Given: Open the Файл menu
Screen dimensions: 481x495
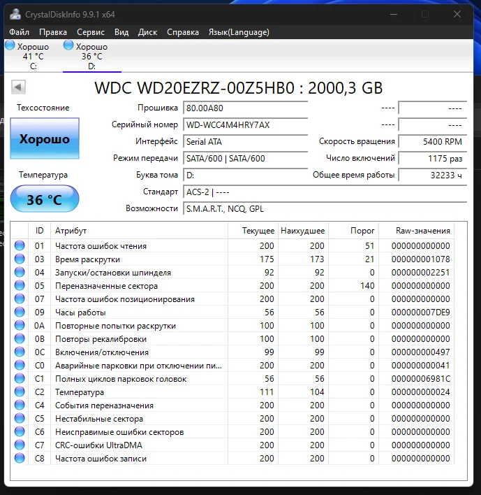Looking at the screenshot, I should [19, 32].
